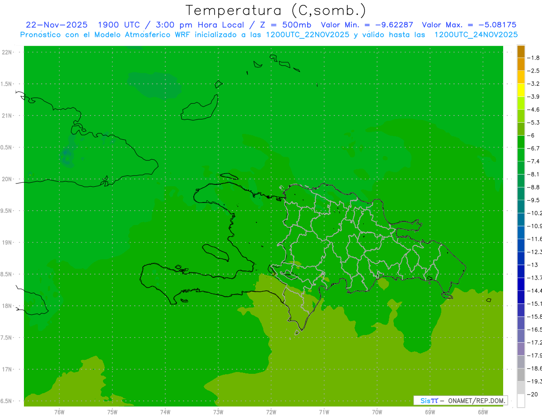Click the '76W' longitude label

59,412
